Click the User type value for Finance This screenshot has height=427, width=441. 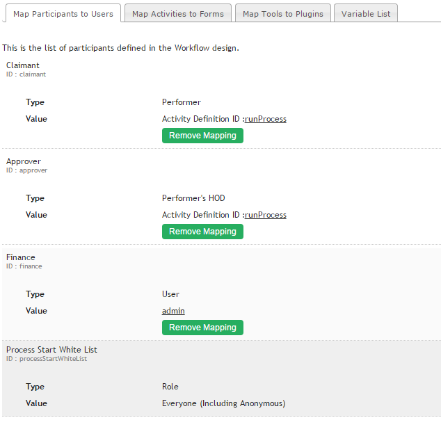(170, 294)
